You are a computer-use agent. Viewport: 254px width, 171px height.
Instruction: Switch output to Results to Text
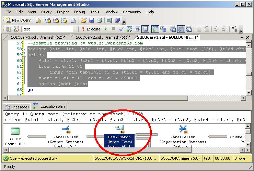(173, 29)
